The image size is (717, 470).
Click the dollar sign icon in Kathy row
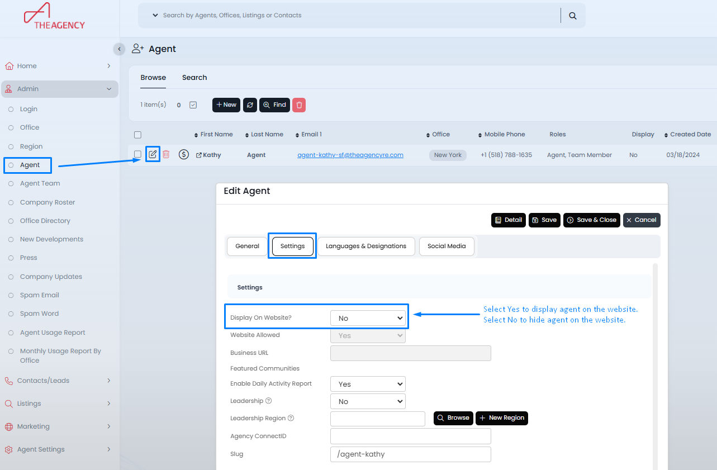coord(184,155)
